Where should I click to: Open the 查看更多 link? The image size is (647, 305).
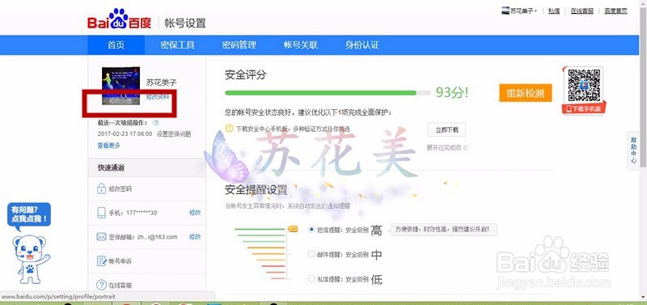pyautogui.click(x=109, y=146)
